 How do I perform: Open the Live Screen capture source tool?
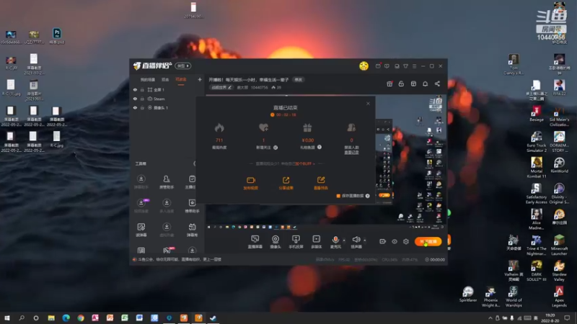tap(255, 242)
